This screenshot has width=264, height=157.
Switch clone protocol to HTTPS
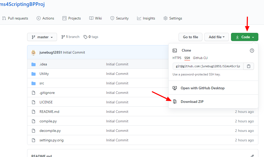coord(177,58)
